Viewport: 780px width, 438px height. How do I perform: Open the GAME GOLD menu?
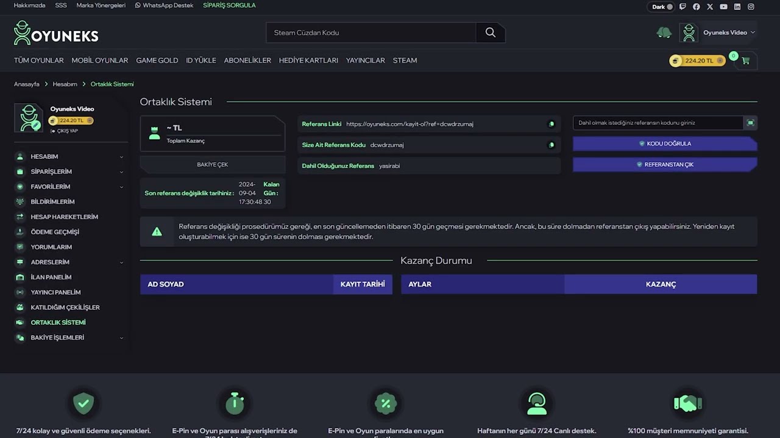[x=157, y=60]
